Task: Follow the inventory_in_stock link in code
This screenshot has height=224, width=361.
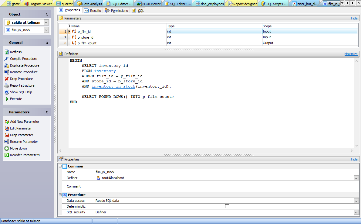Action: point(113,86)
